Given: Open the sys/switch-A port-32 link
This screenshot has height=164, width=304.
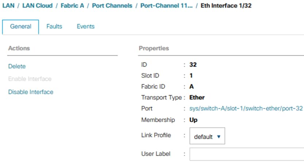Looking at the screenshot, I should (246, 109).
